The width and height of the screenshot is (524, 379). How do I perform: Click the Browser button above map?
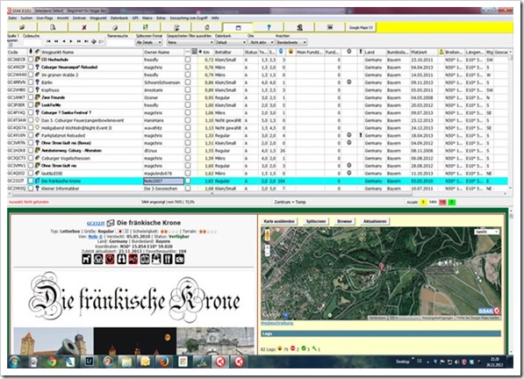[x=345, y=221]
